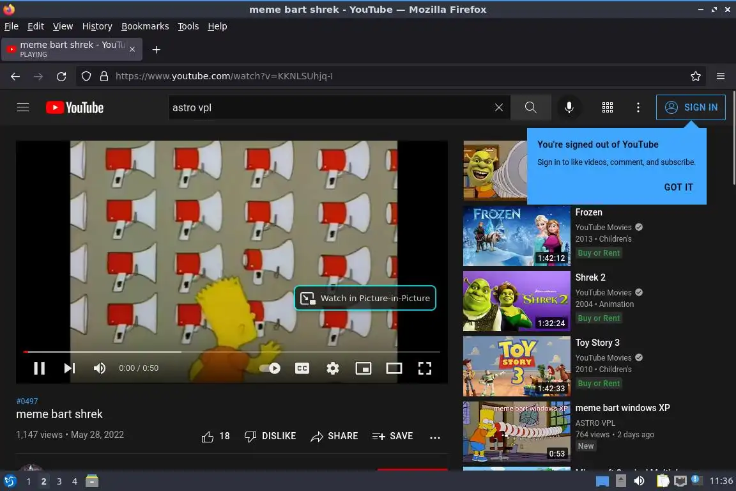This screenshot has width=736, height=491.
Task: Open YouTube settings three-dot menu
Action: click(x=638, y=107)
